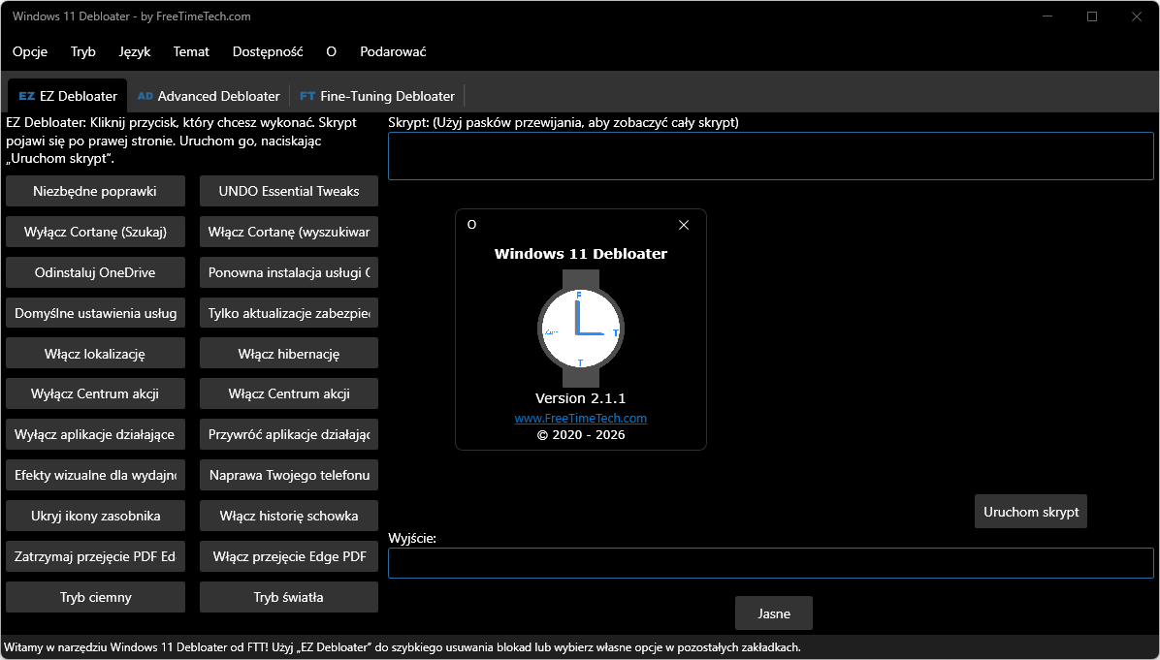Click Naprawa Twojego telefonu button
Viewport: 1160px width, 660px height.
[288, 475]
